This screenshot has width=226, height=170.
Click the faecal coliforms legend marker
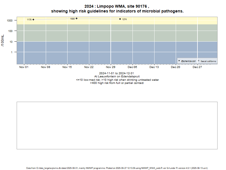pyautogui.click(x=199, y=61)
